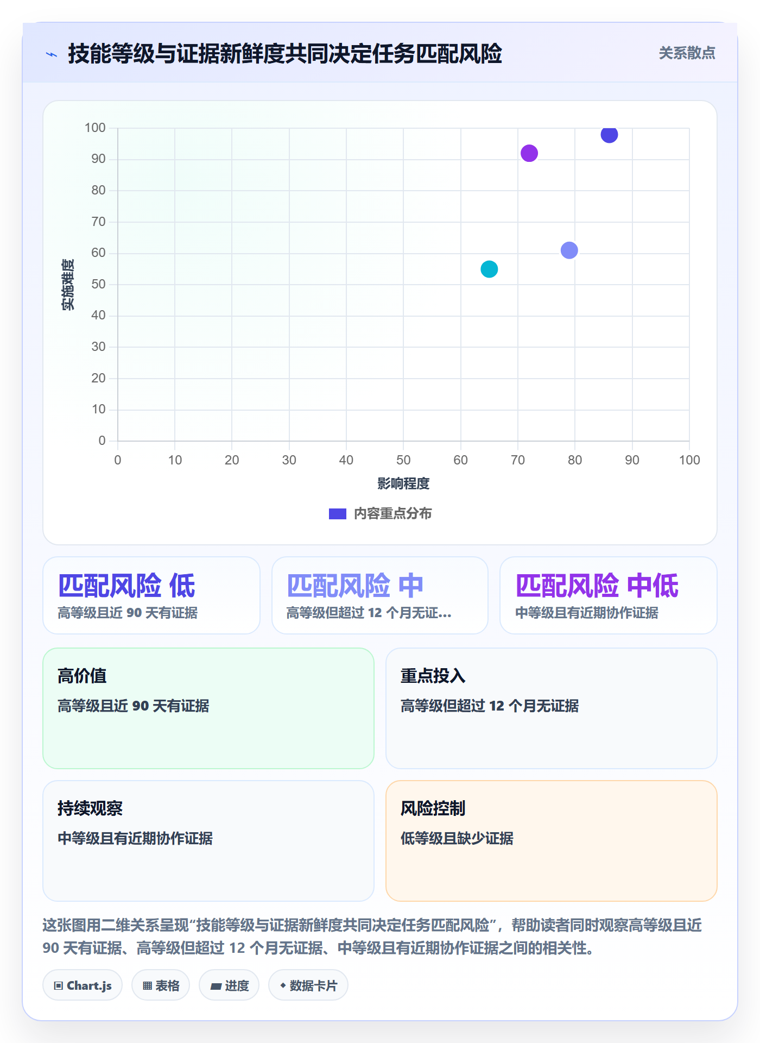
Task: Click the 进度 tag chip
Action: point(229,985)
